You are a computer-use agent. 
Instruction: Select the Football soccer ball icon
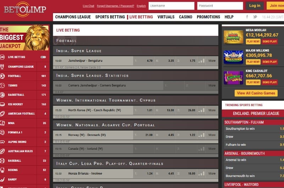tap(3, 76)
